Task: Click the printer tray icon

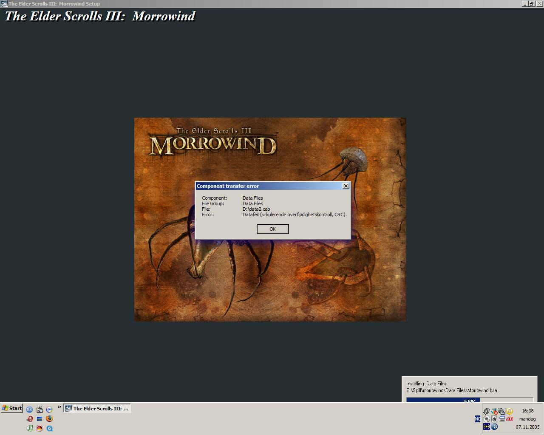Action: click(x=502, y=411)
